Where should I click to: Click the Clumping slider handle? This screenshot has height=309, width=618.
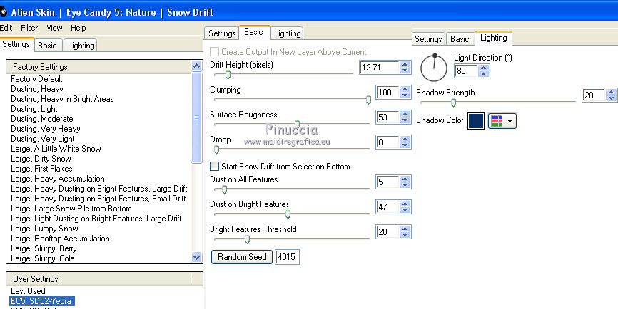coord(368,100)
